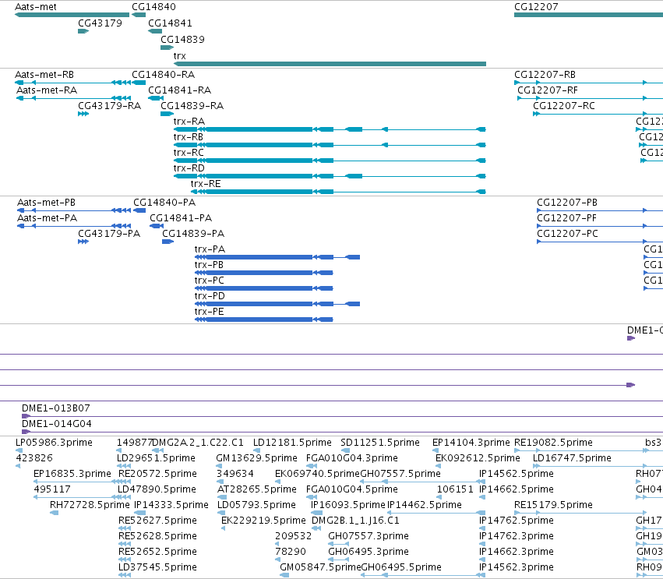Image resolution: width=663 pixels, height=579 pixels.
Task: Click the EP14104.3prime EST label
Action: [471, 443]
